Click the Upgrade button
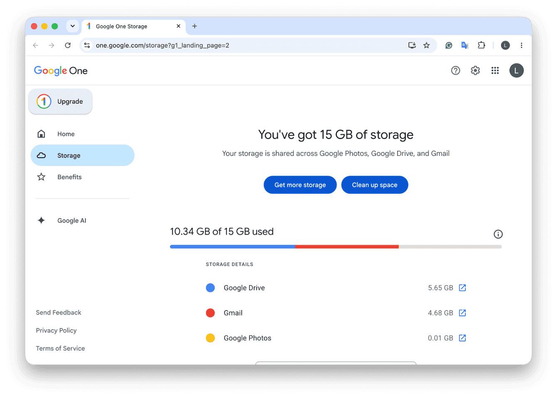The height and width of the screenshot is (398, 557). tap(60, 101)
